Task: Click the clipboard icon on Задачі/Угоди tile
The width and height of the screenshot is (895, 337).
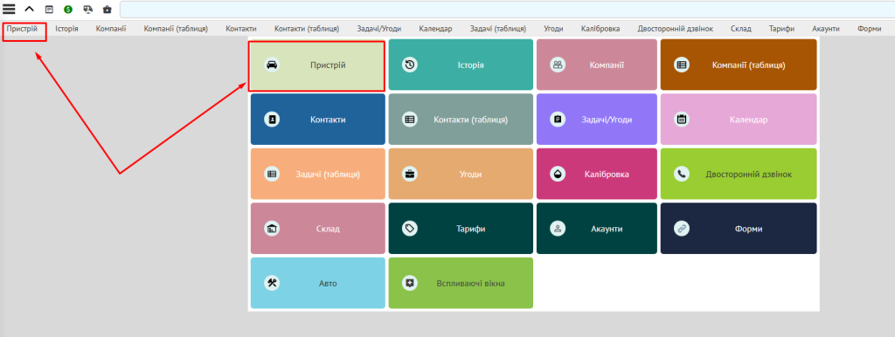Action: click(558, 120)
